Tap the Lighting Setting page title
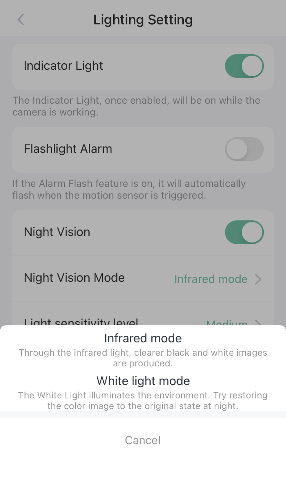The image size is (286, 496). [x=143, y=20]
